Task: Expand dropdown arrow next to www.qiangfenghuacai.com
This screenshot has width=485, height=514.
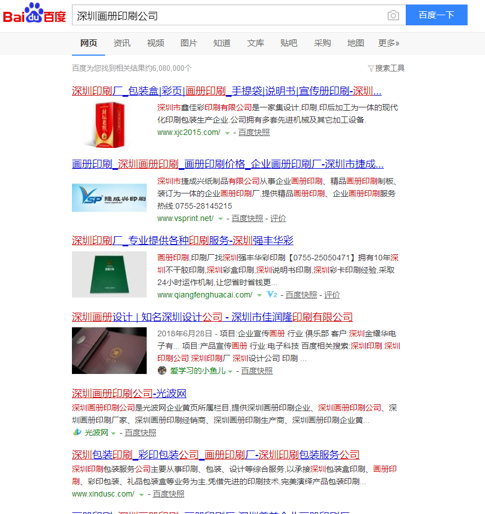Action: click(x=260, y=295)
